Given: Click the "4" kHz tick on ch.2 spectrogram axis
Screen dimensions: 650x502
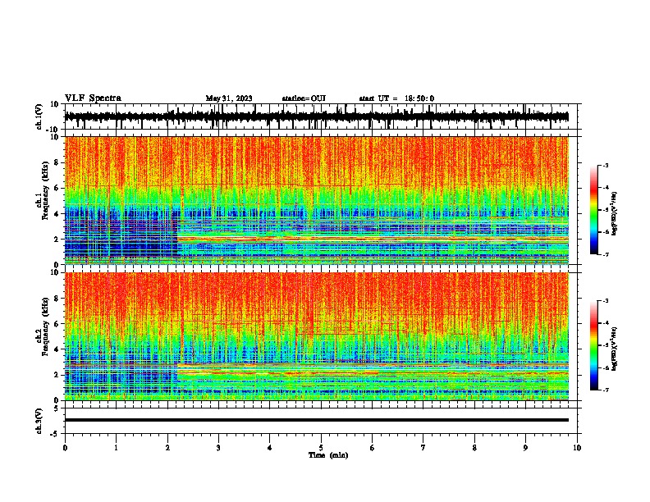Looking at the screenshot, I should click(x=57, y=349).
